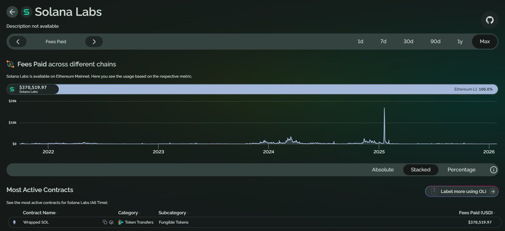Switch chart to Absolute mode
The image size is (505, 231).
[x=383, y=170]
